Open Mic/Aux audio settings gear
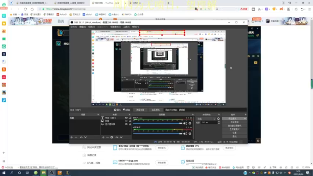Viewport: 313px width, 176px height. (190, 123)
